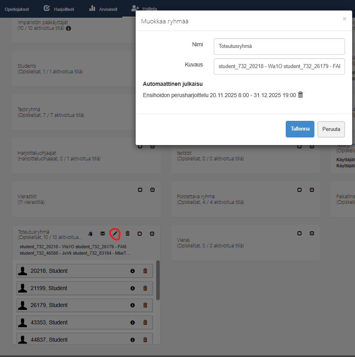Delete the Ensihoidon perusharjoittelu automatic publication
The height and width of the screenshot is (357, 355).
point(300,95)
